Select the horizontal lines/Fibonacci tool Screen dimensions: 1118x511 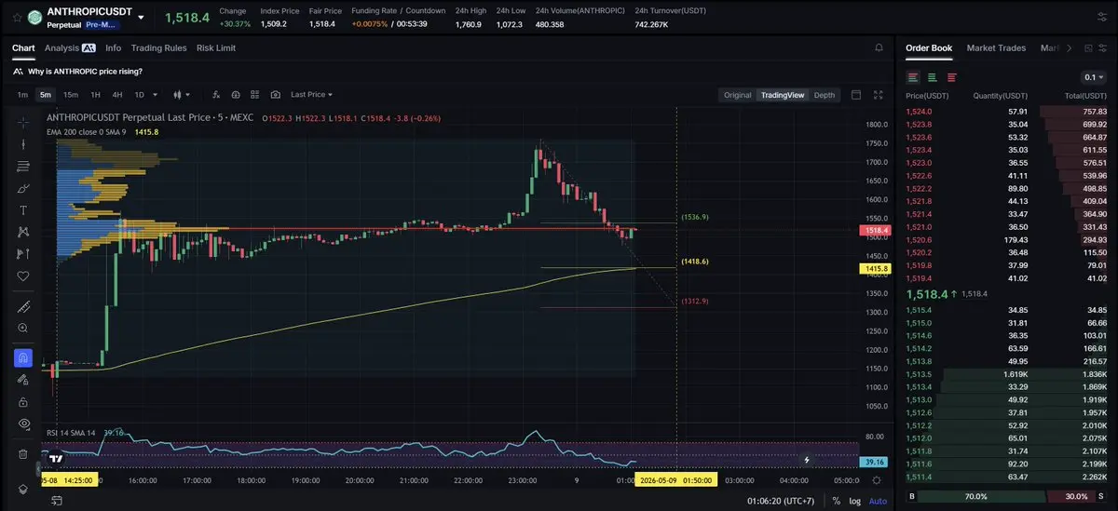[23, 166]
